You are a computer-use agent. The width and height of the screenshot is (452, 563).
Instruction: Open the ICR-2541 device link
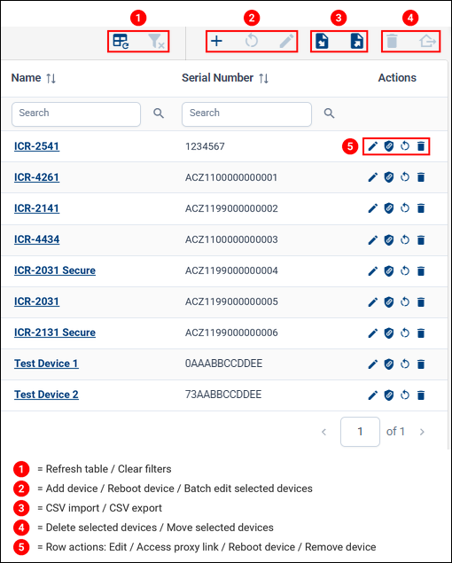(36, 146)
